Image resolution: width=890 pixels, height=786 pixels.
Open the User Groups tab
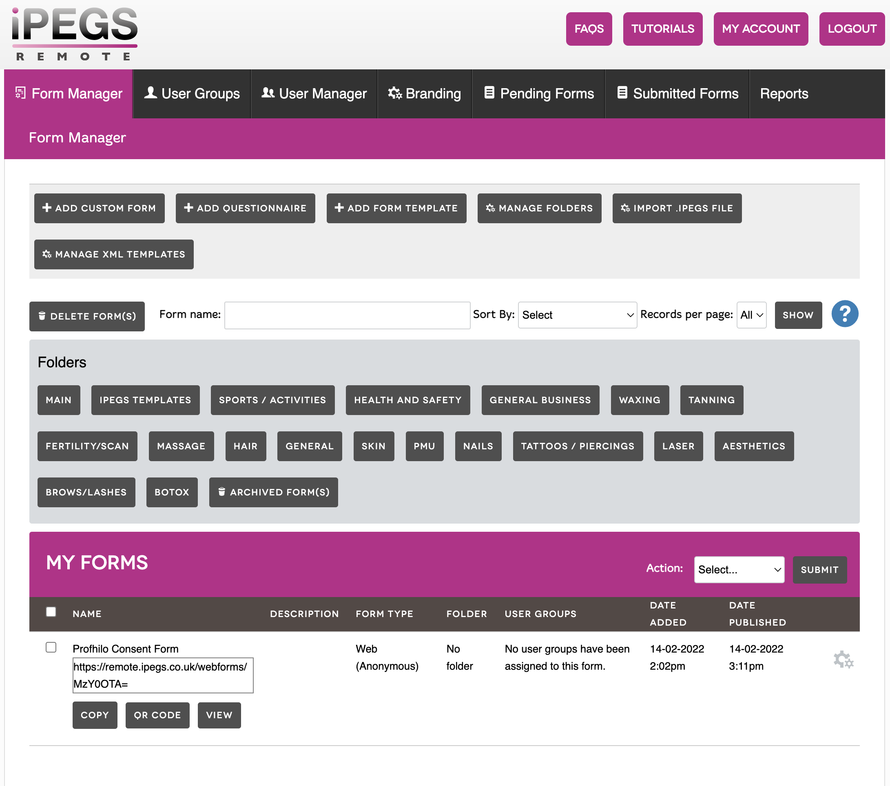click(192, 94)
